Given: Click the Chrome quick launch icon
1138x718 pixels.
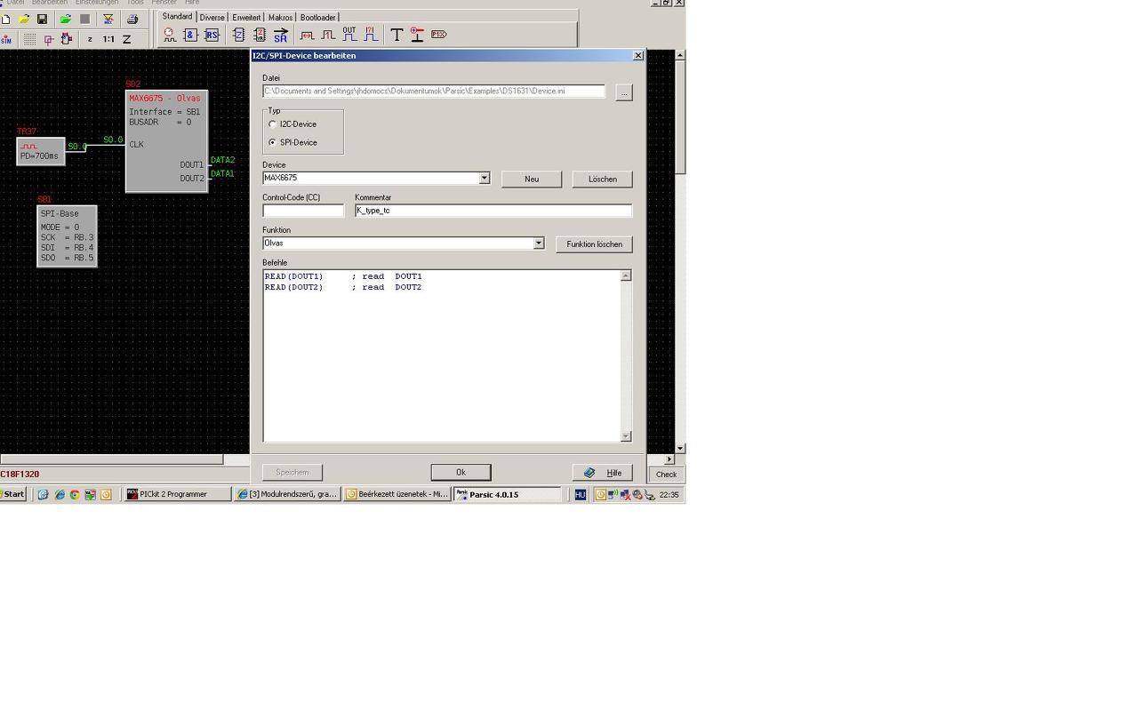Looking at the screenshot, I should point(75,495).
